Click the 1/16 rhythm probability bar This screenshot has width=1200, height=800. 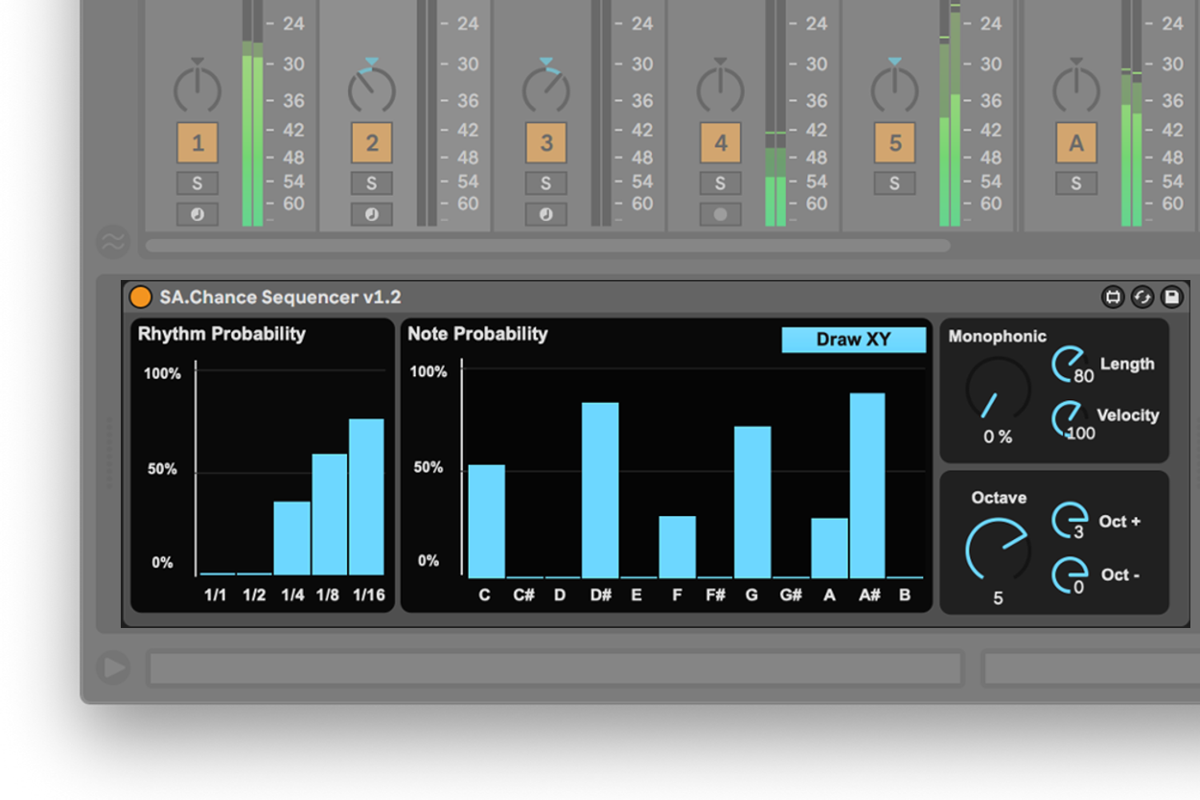(366, 497)
